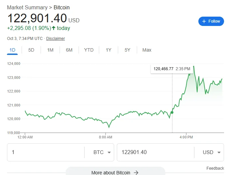Open the 5Y chart tab
This screenshot has width=233, height=175.
[127, 50]
